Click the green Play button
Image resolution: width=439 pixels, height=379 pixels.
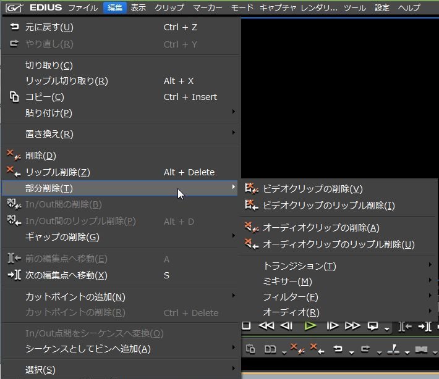point(310,326)
